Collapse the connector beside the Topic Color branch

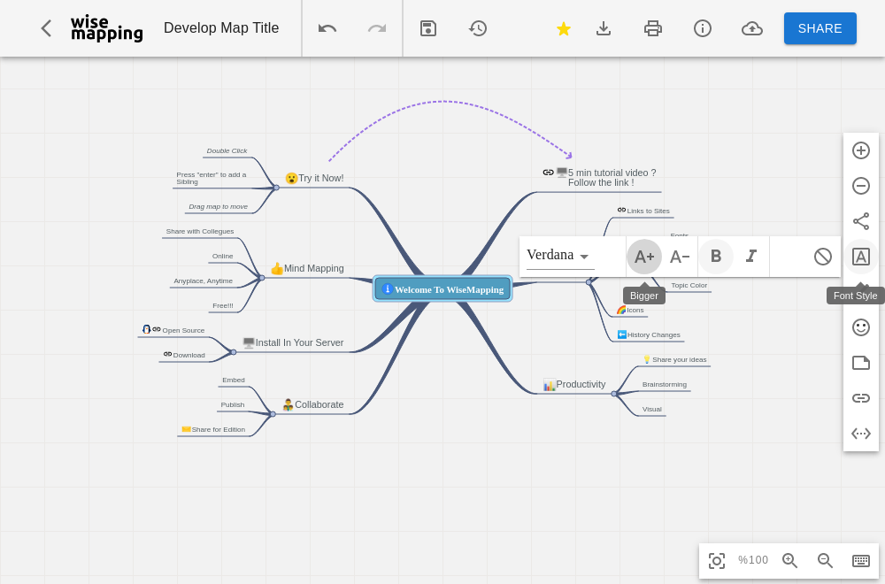pyautogui.click(x=589, y=282)
